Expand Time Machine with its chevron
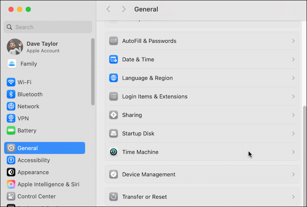This screenshot has width=307, height=207. click(293, 152)
